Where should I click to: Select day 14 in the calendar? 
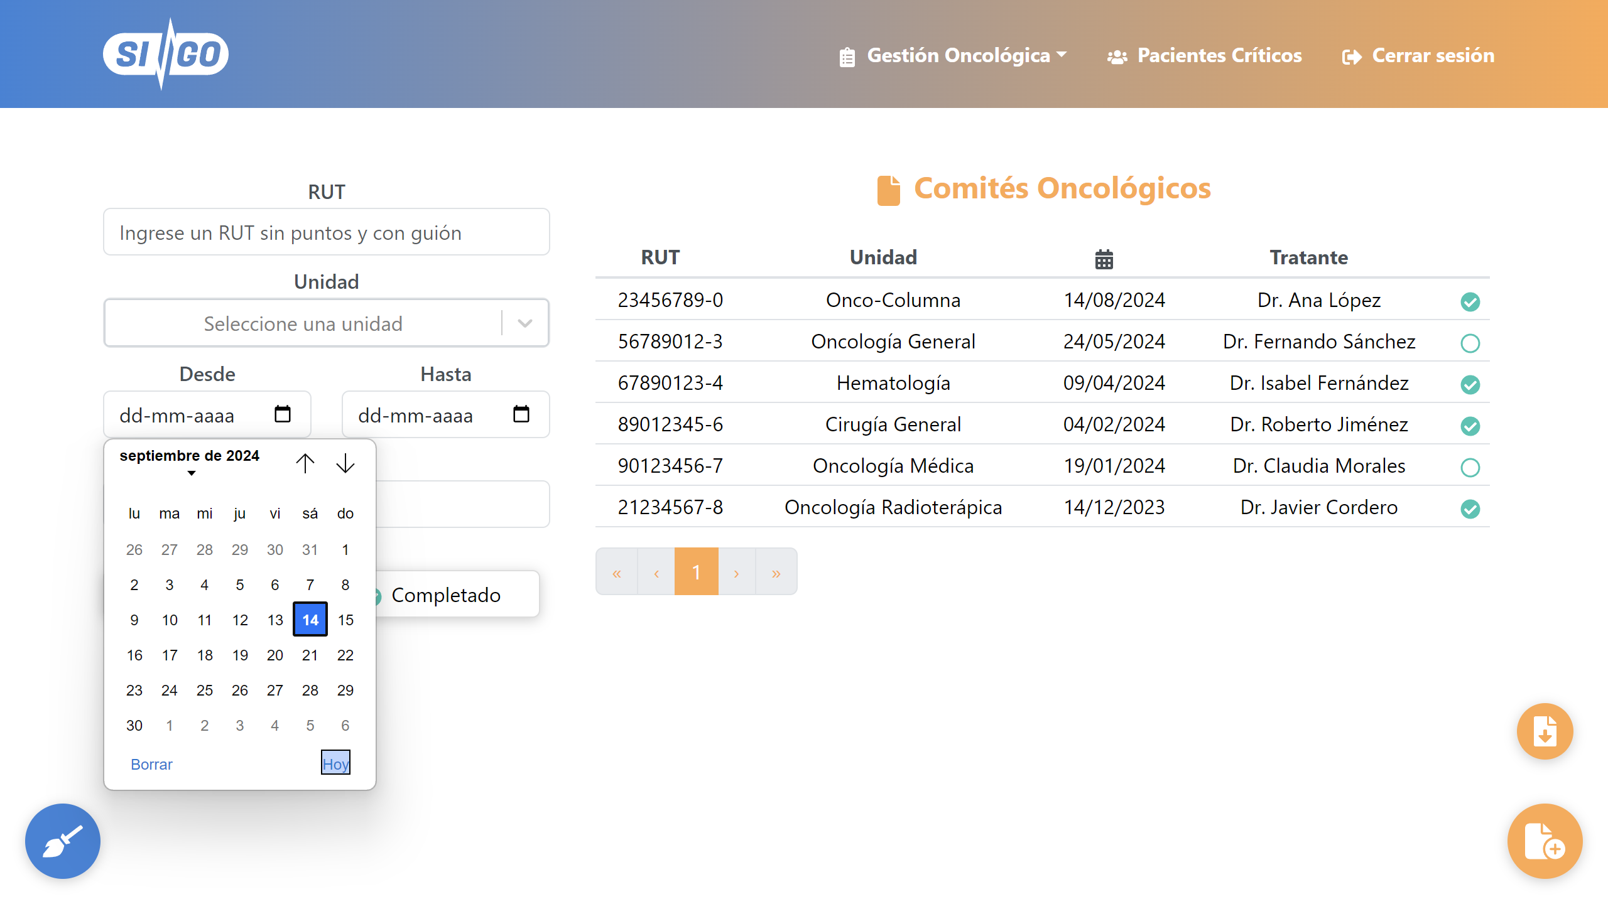pyautogui.click(x=310, y=620)
